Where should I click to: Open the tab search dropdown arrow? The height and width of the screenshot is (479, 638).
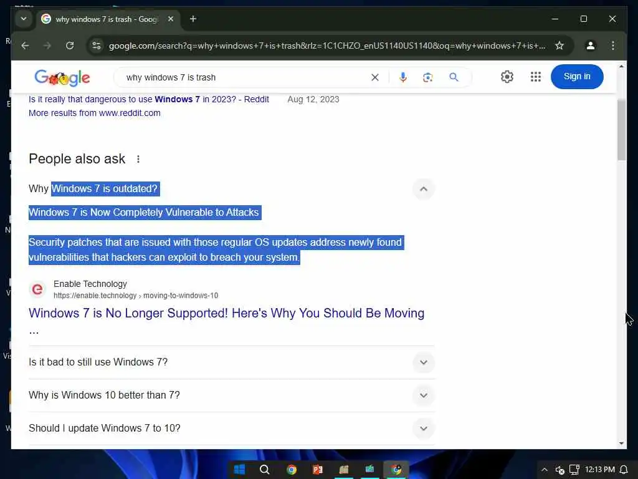tap(24, 19)
